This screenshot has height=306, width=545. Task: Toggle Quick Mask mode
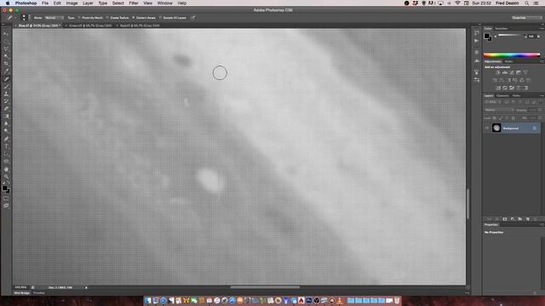6,198
